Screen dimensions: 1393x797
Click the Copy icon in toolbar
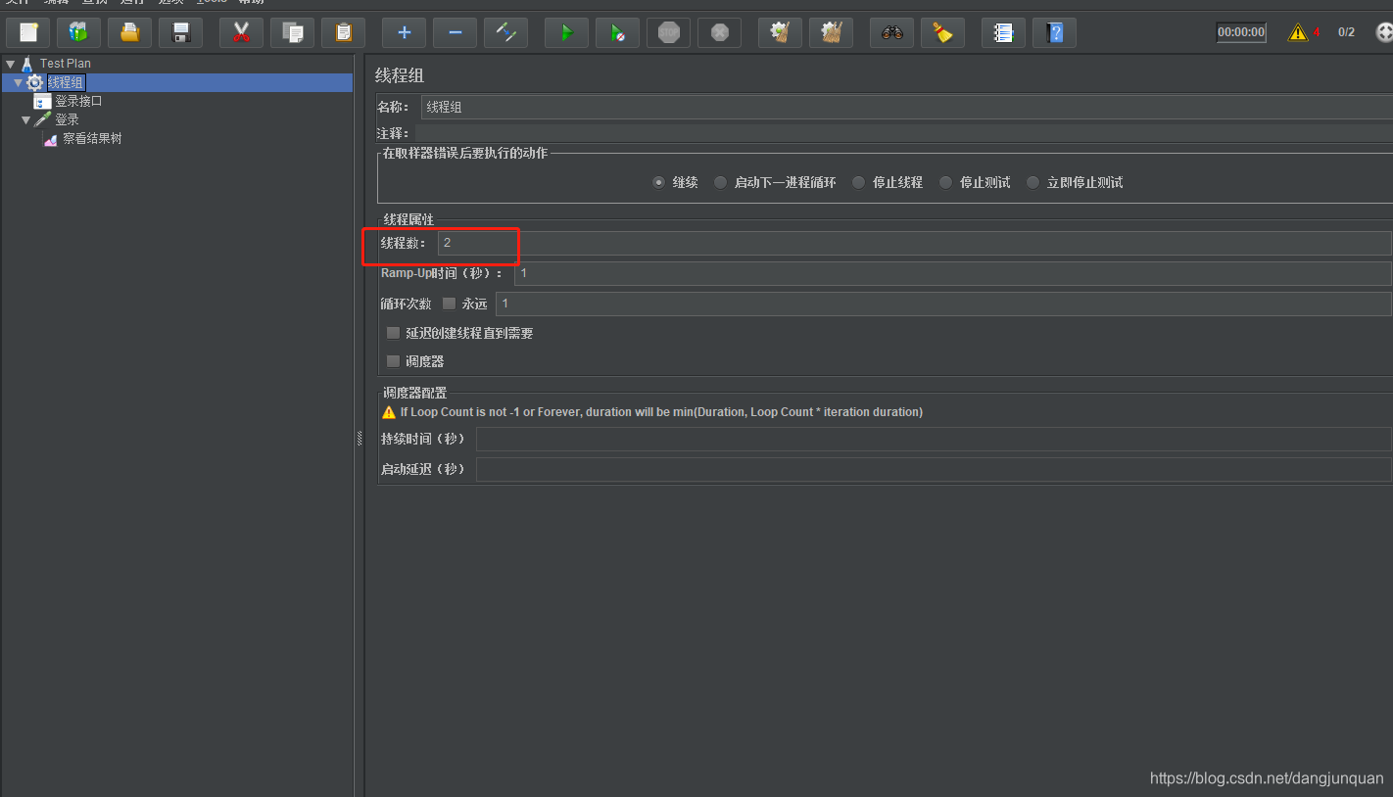pyautogui.click(x=293, y=32)
